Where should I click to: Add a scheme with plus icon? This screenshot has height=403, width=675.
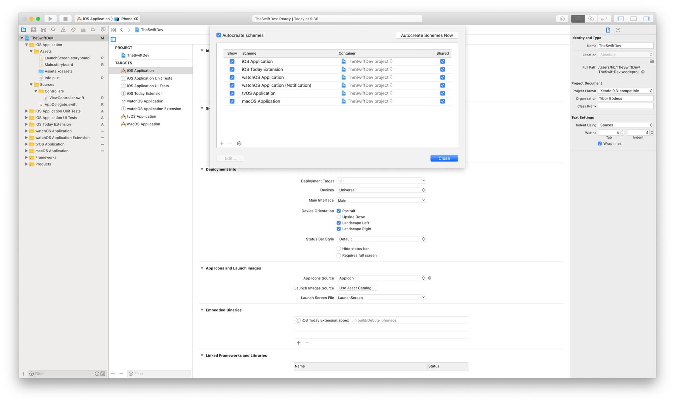[222, 143]
